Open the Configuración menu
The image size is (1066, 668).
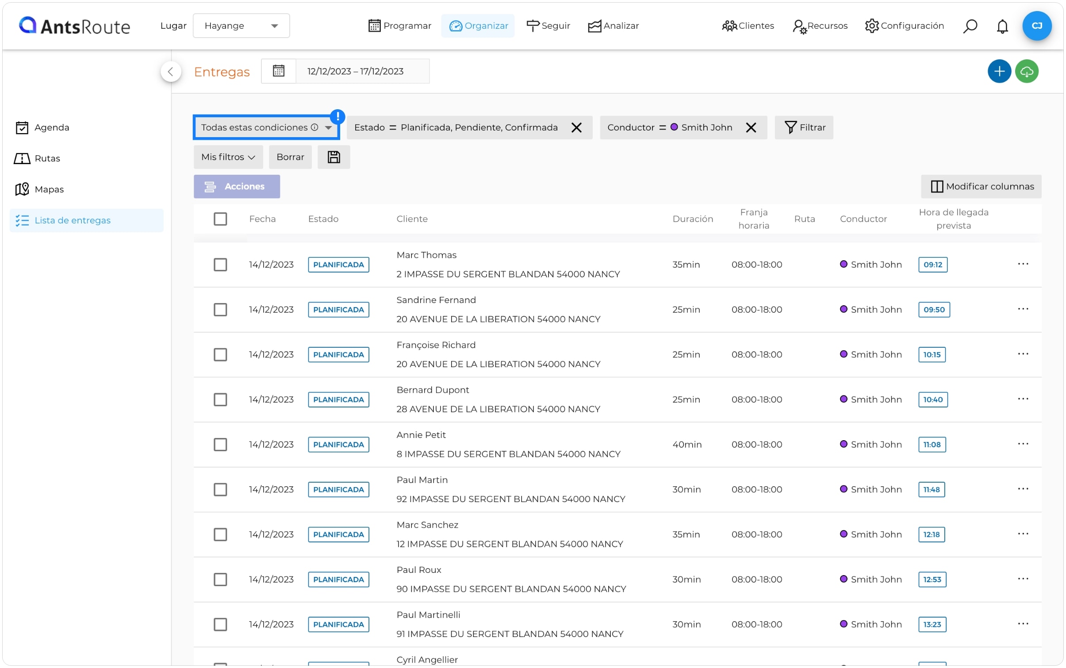pyautogui.click(x=904, y=26)
